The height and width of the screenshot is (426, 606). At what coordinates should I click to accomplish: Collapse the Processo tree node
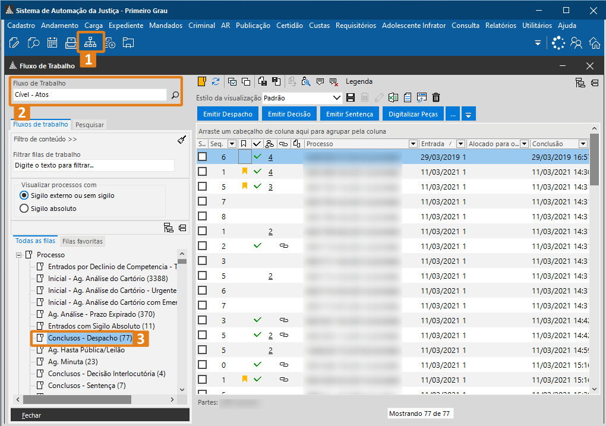18,255
